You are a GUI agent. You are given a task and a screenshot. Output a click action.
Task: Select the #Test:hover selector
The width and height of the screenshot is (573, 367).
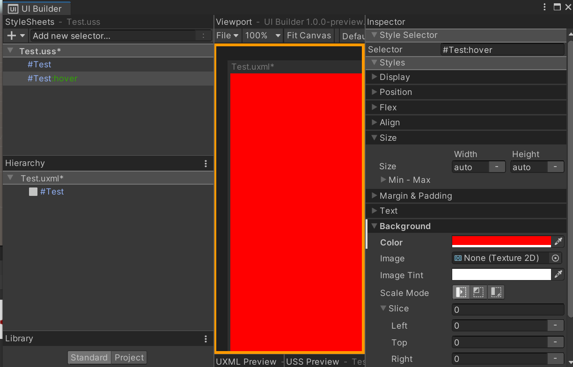tap(52, 79)
